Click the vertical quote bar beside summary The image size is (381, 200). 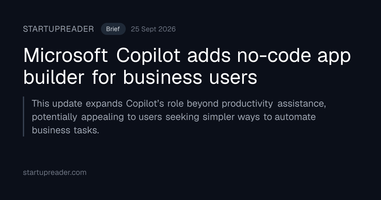tap(23, 117)
